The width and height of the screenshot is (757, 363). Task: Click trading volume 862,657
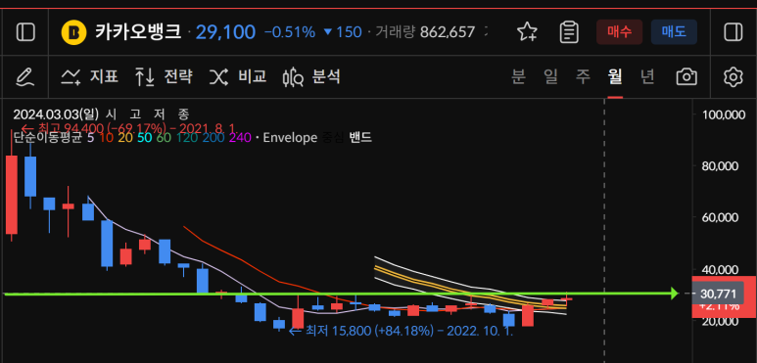[448, 32]
